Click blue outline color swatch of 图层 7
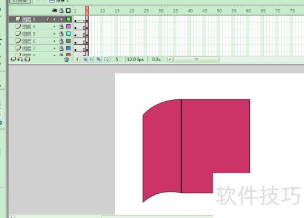 point(69,48)
